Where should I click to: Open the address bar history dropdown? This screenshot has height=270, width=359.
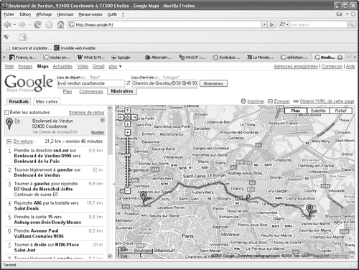(x=264, y=24)
